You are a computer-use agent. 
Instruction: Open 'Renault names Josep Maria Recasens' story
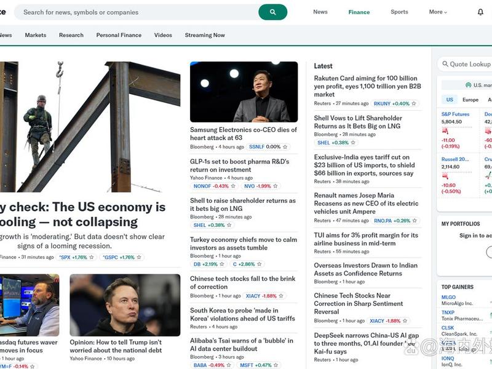[x=366, y=204]
